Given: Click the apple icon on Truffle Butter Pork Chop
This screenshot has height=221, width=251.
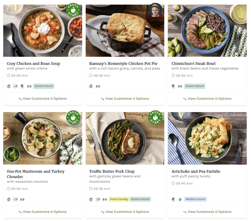Looking at the screenshot, I should [x=91, y=199].
